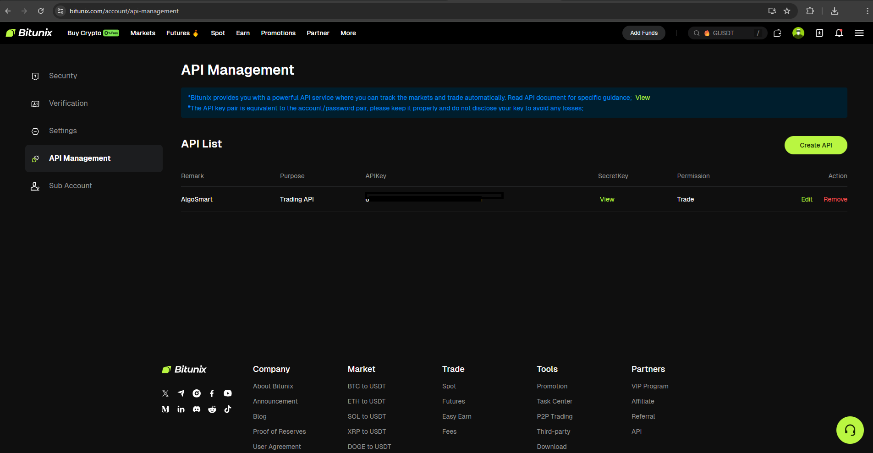Open notifications via the bell icon
Viewport: 873px width, 453px height.
coord(839,33)
